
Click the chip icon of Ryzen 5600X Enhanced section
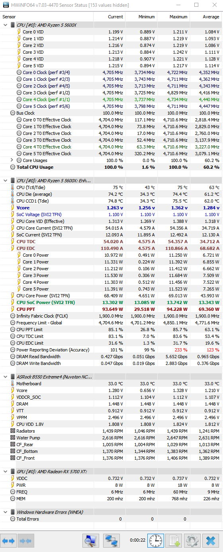(13, 181)
